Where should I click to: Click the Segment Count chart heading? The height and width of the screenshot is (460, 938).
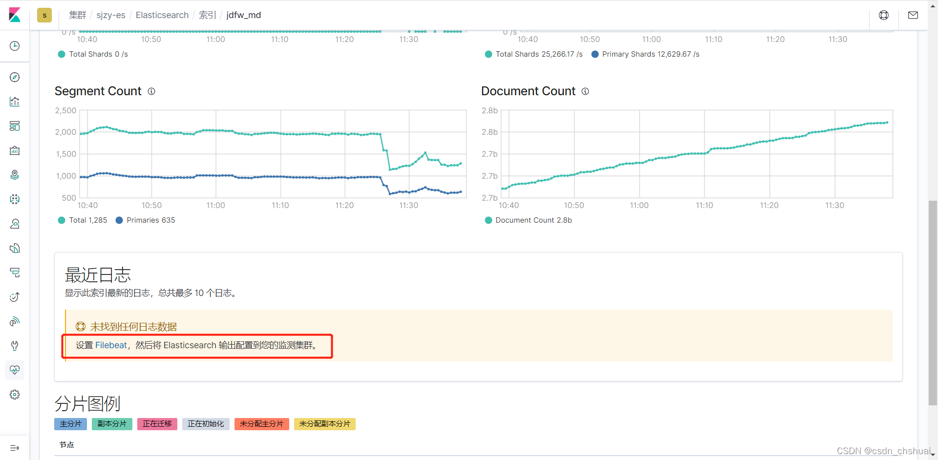[x=98, y=91]
